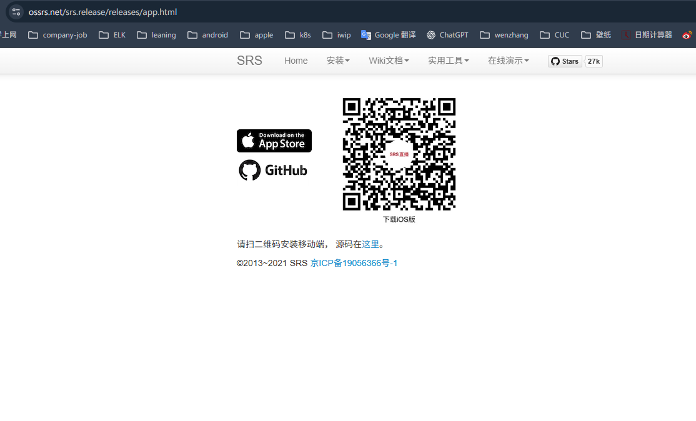Open the CUC bookmark folder

(x=554, y=35)
